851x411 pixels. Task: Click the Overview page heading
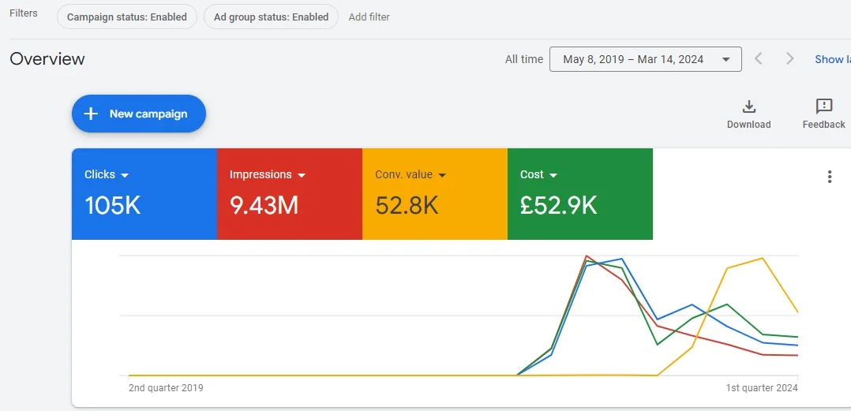coord(47,59)
